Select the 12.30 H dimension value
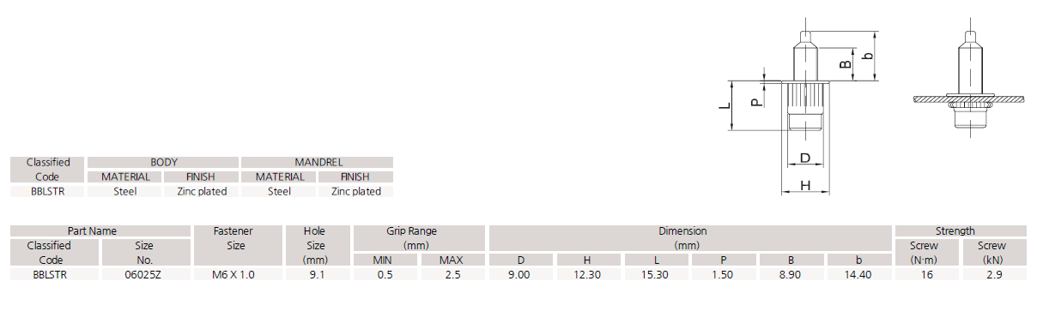 (x=589, y=275)
